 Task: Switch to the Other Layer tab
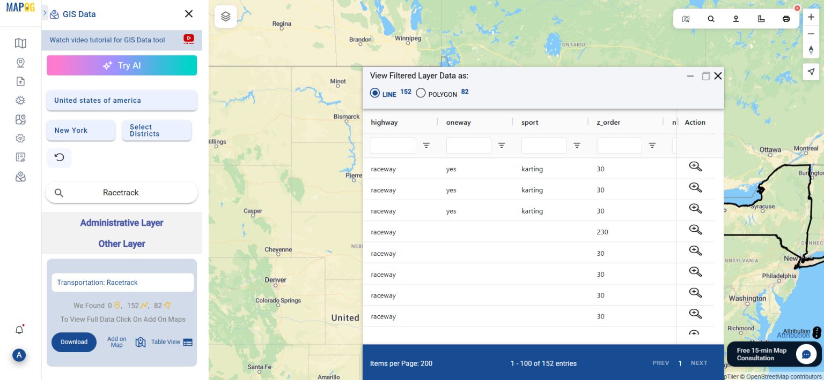click(121, 244)
